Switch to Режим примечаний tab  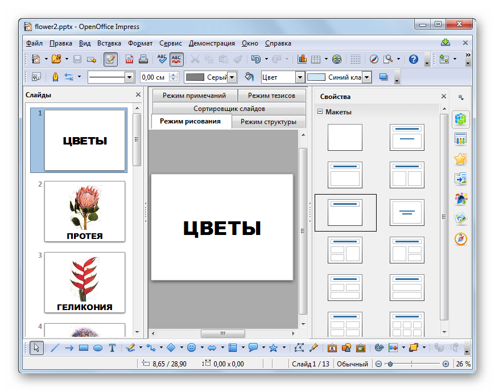click(x=194, y=96)
